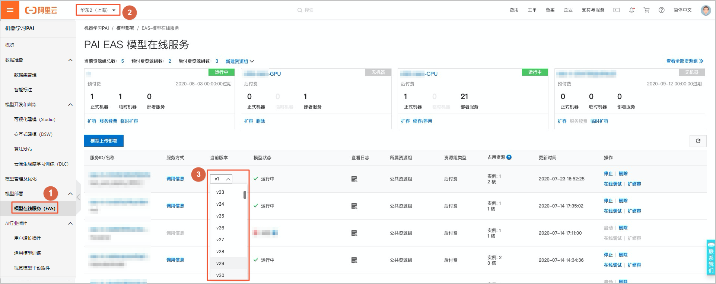Open the 备案 top menu
Image resolution: width=716 pixels, height=284 pixels.
[x=550, y=10]
